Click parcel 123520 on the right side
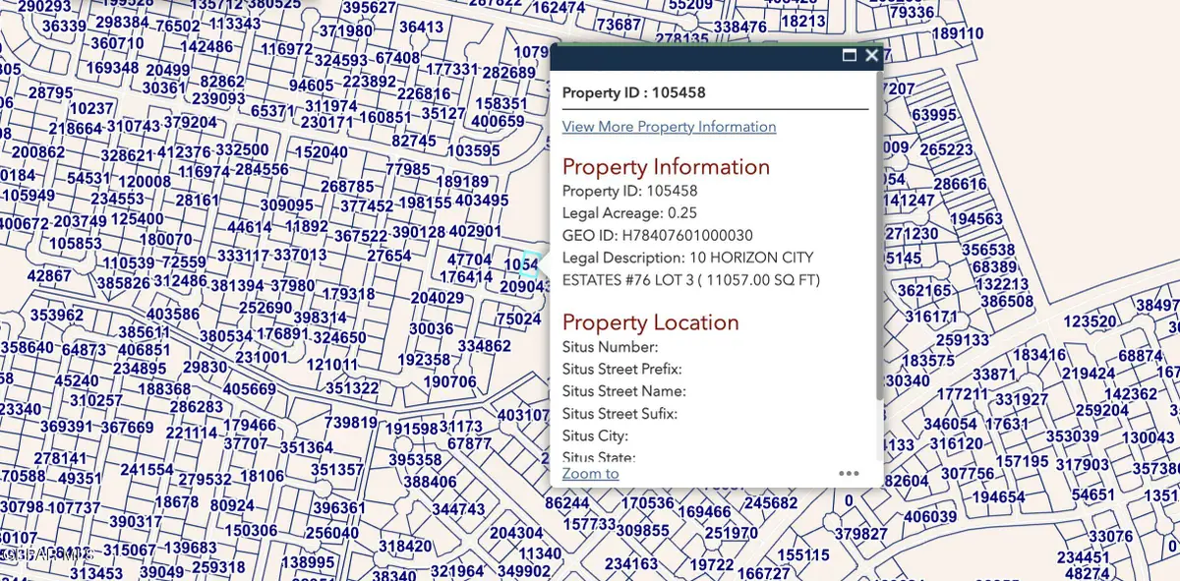 coord(1089,320)
